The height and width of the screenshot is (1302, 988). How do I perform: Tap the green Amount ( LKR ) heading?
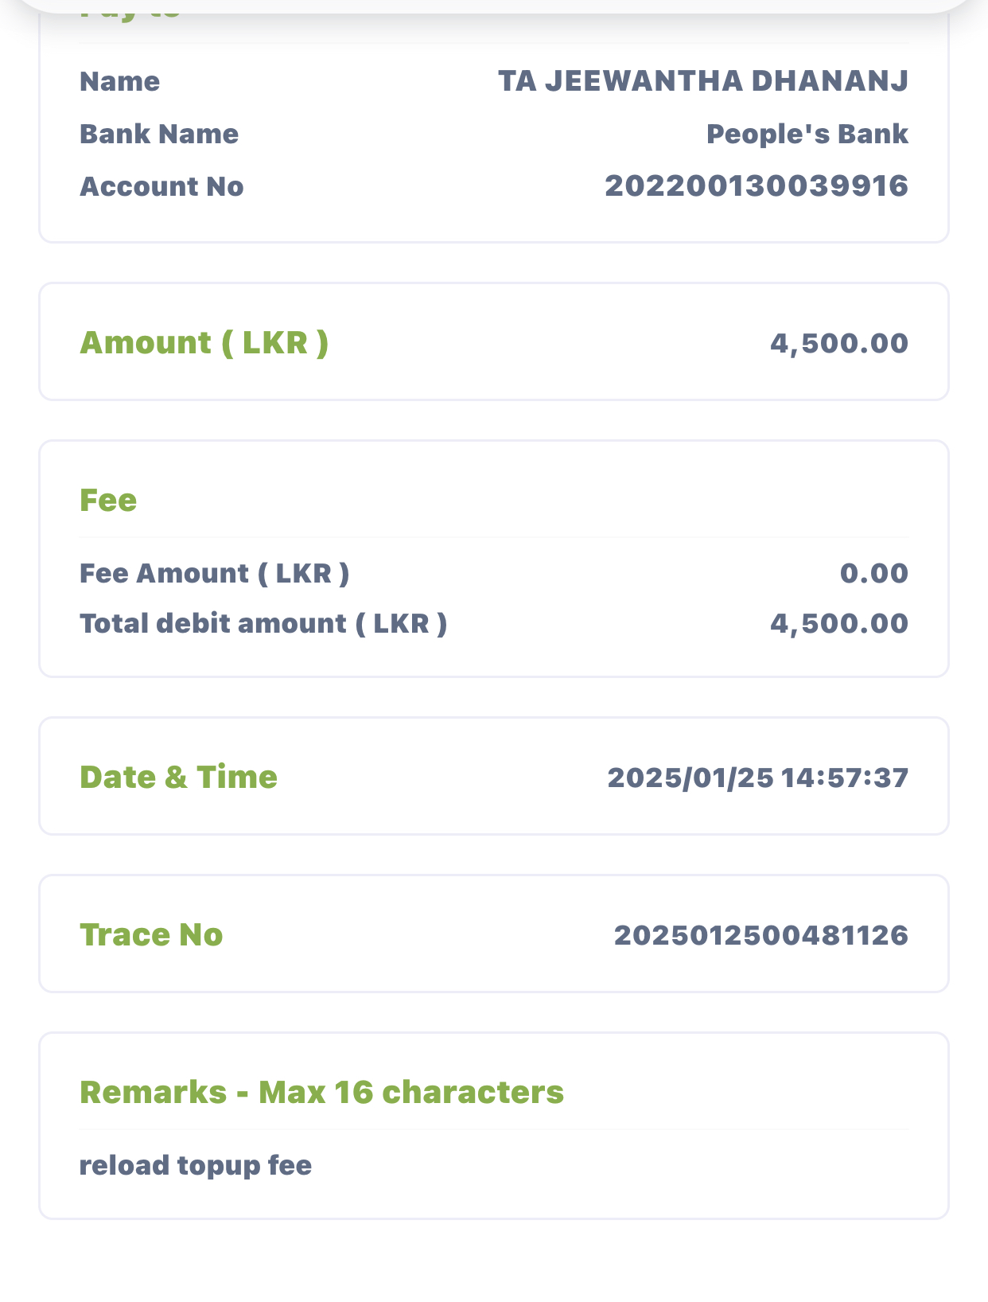(204, 342)
